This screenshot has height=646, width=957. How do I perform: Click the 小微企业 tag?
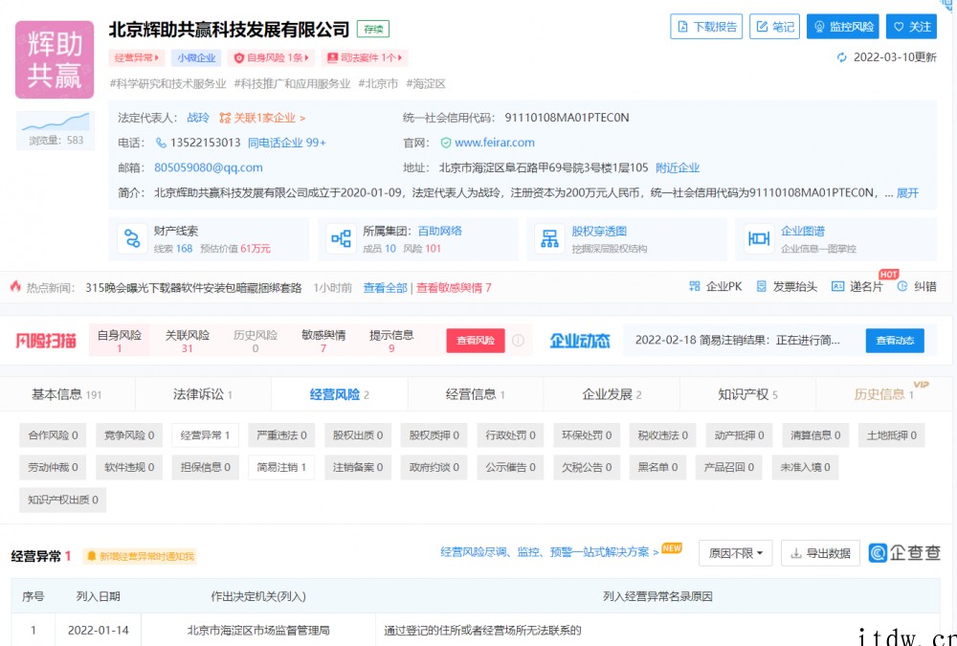coord(196,58)
